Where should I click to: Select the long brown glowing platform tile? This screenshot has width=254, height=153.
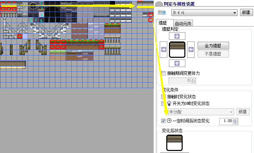[x=13, y=65]
